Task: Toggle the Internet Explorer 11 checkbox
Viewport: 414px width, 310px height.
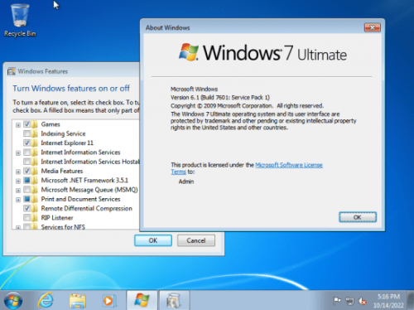Action: click(26, 143)
